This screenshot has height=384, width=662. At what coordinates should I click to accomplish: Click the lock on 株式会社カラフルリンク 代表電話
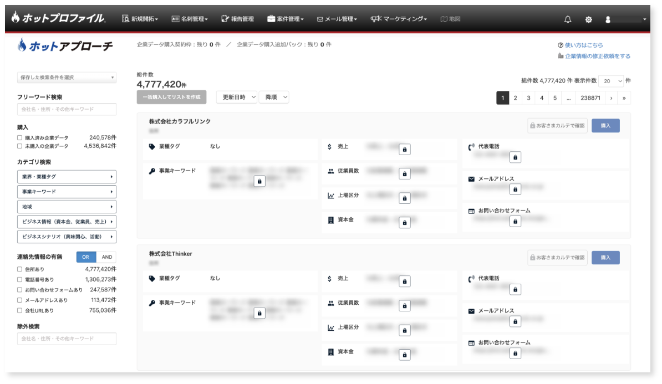point(515,157)
